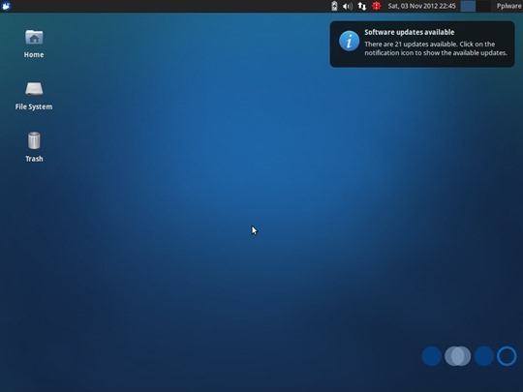
Task: Click the Software updates available title
Action: tap(410, 32)
